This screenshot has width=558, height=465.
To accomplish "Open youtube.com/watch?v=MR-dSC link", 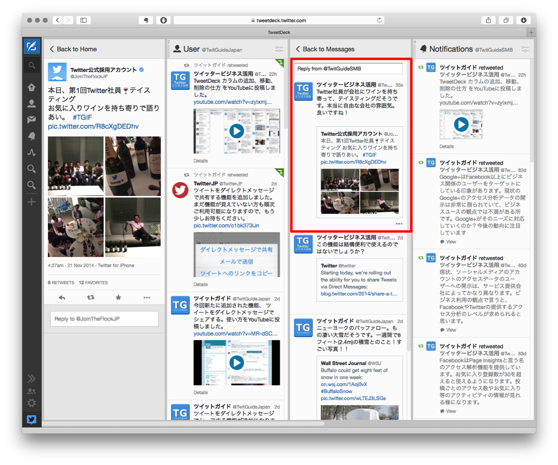I will pyautogui.click(x=236, y=333).
